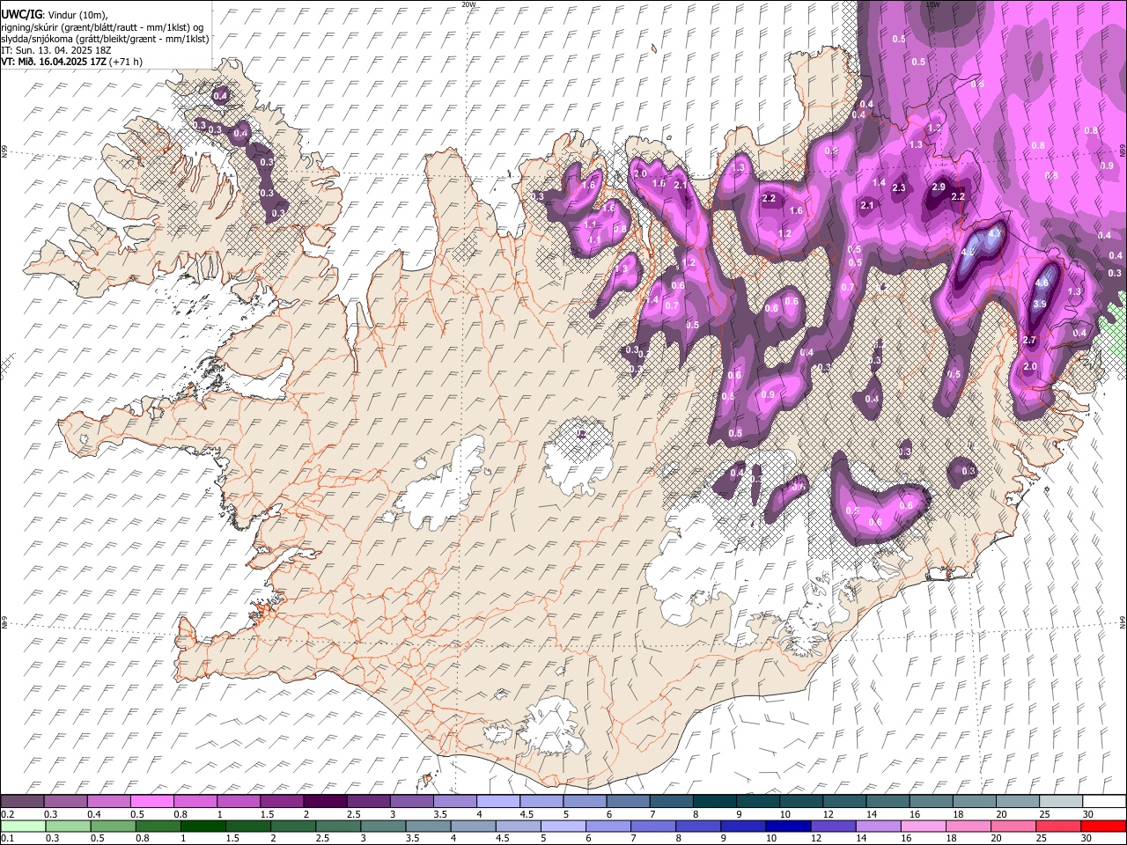Pick the 0.5–0.8 medium green rain legend swatch
The height and width of the screenshot is (845, 1127).
pyautogui.click(x=113, y=826)
